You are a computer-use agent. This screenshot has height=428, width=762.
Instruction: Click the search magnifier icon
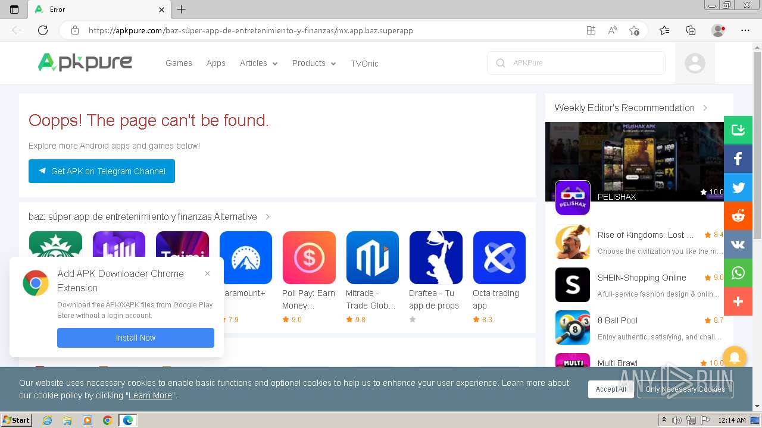click(x=501, y=63)
